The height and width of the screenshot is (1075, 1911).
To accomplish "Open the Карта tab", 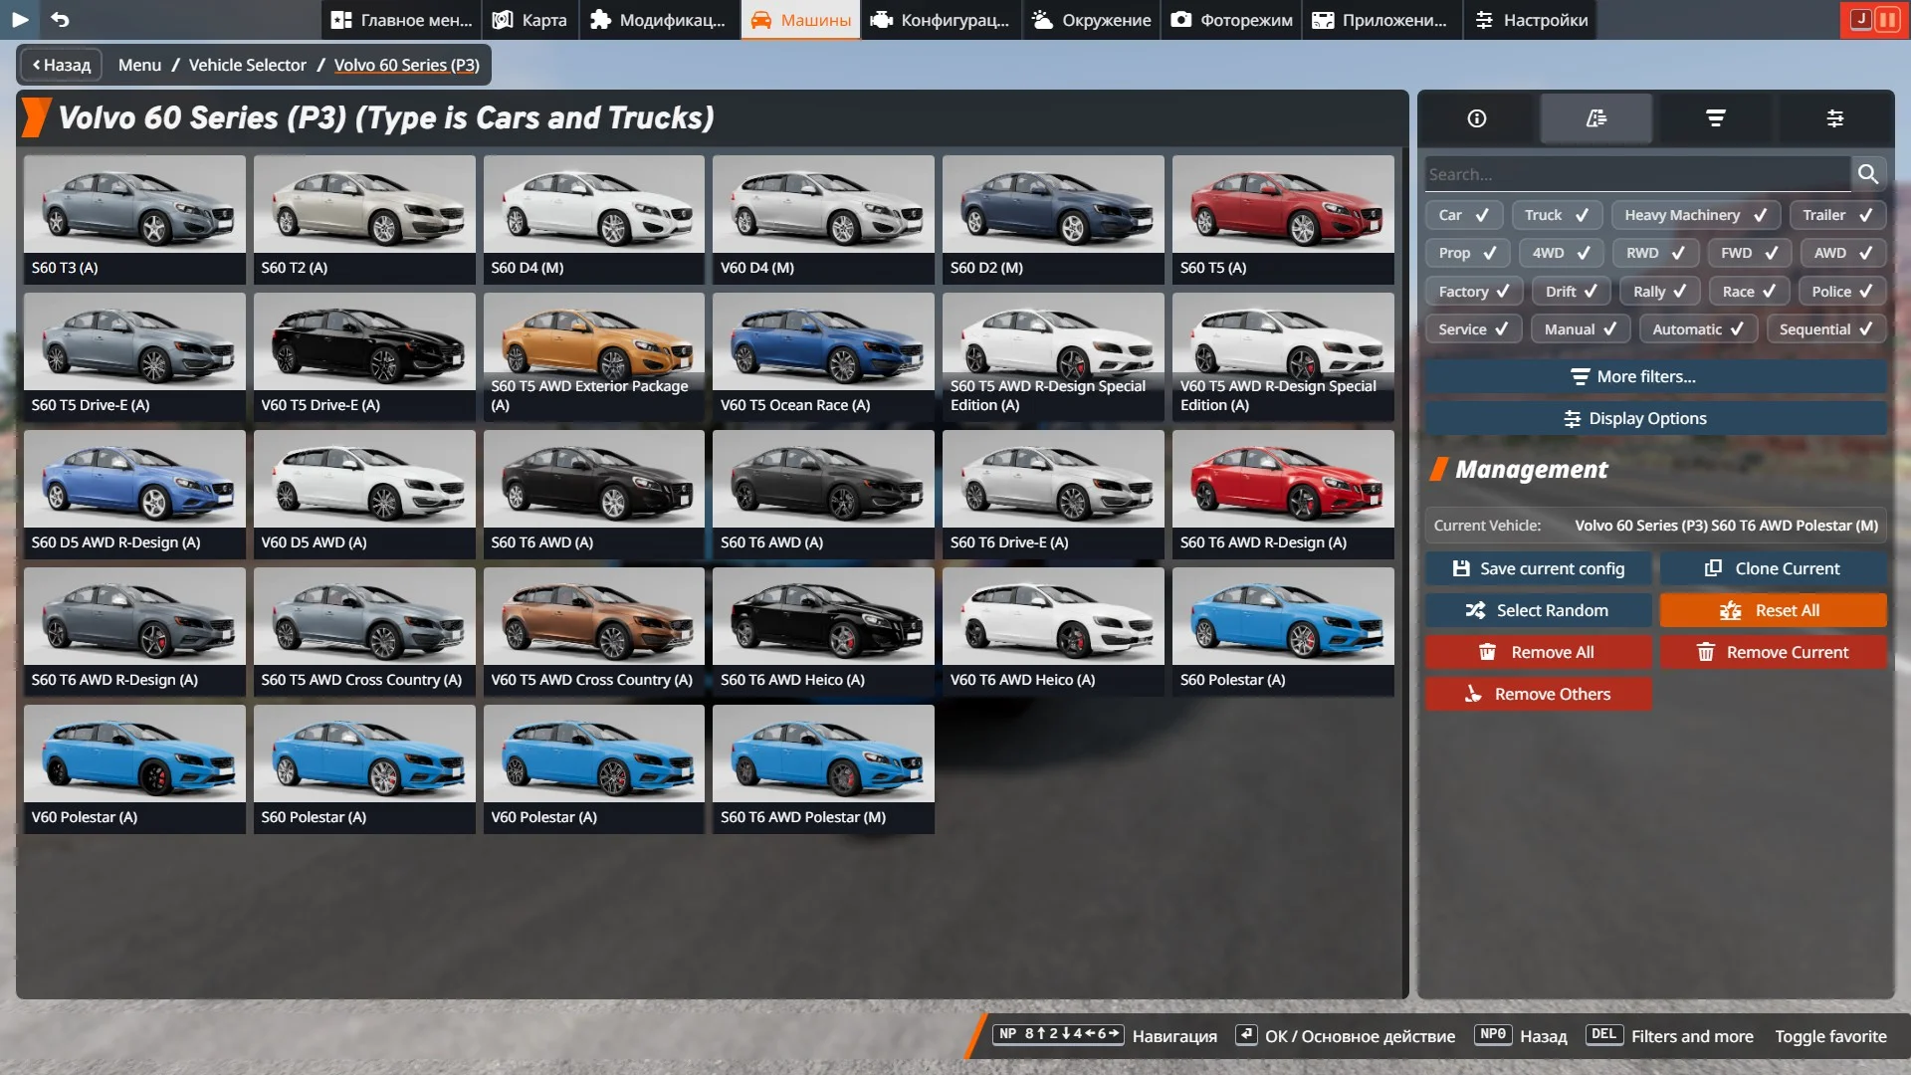I will click(x=531, y=20).
